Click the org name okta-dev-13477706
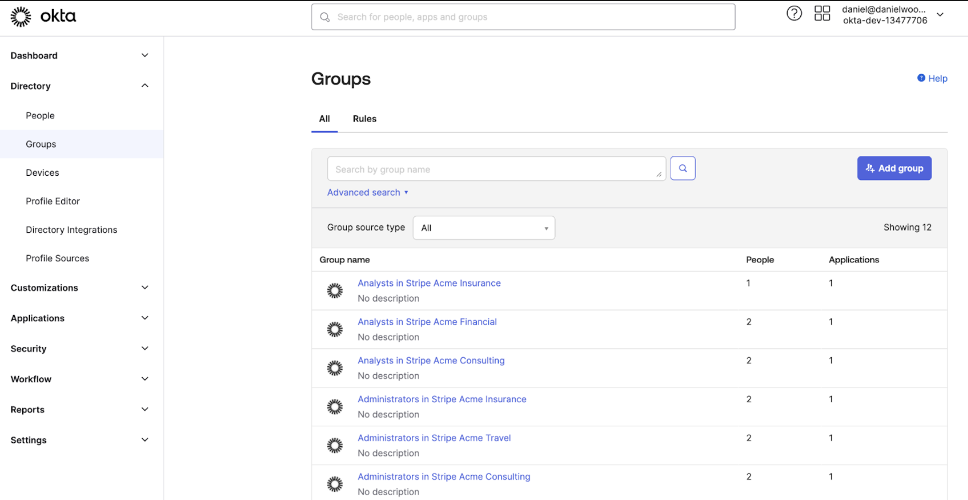The height and width of the screenshot is (500, 968). [x=885, y=21]
